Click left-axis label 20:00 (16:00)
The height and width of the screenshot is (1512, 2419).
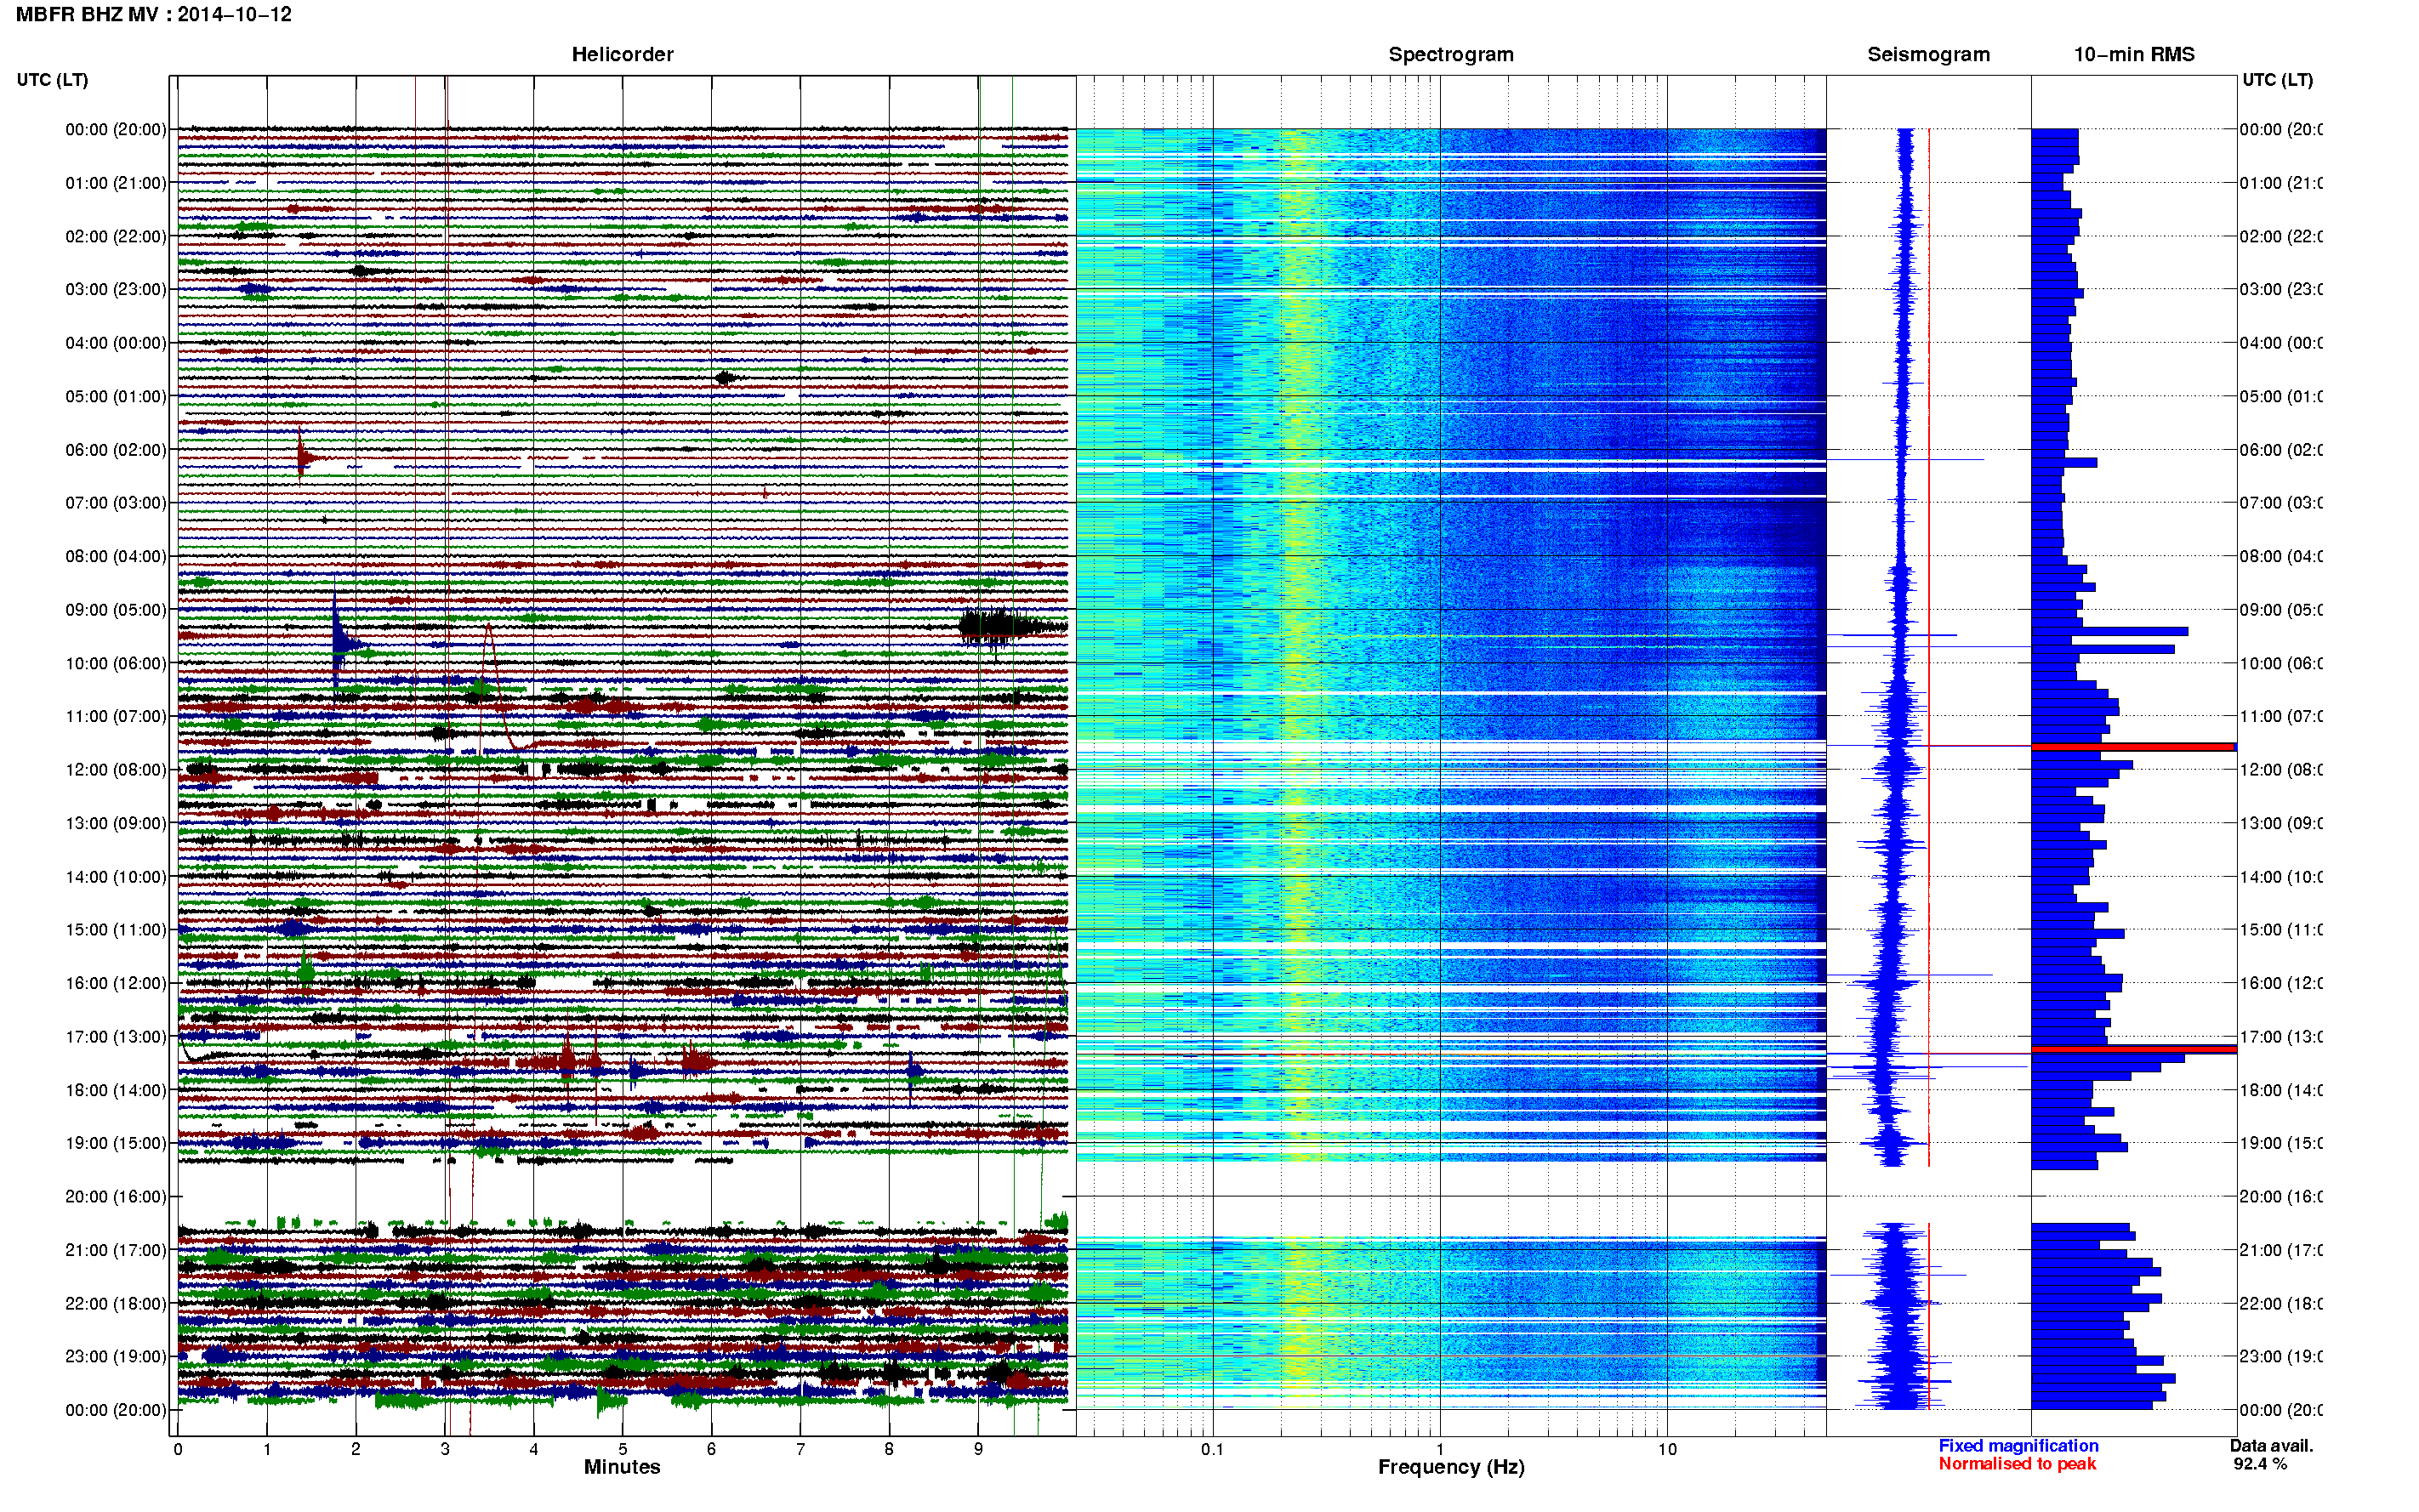(x=116, y=1196)
